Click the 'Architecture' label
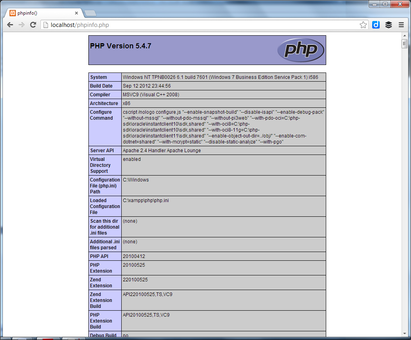Image resolution: width=411 pixels, height=340 pixels. (104, 103)
